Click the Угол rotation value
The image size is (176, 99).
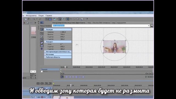(62, 44)
